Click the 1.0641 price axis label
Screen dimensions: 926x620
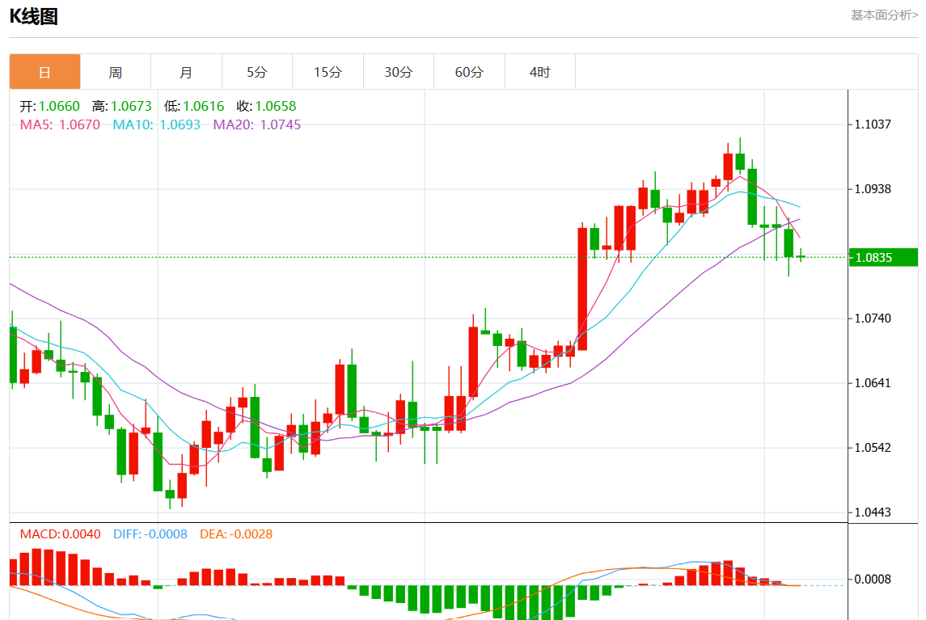pos(873,383)
